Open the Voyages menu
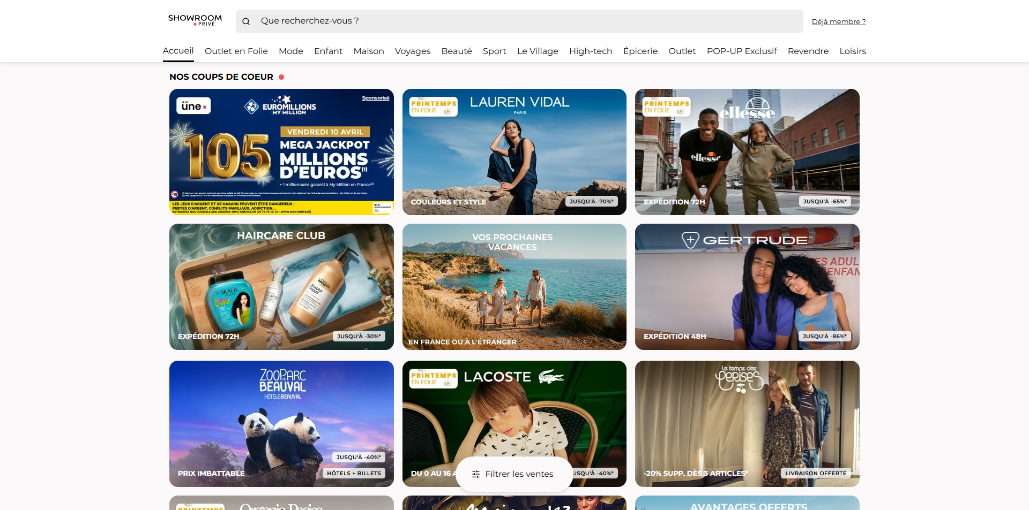1029x510 pixels. click(x=413, y=51)
